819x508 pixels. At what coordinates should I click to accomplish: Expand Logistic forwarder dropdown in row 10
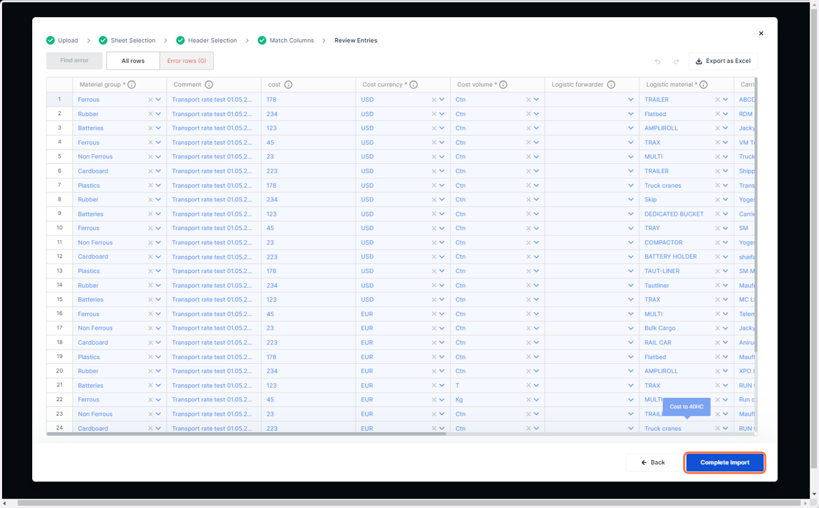tap(631, 228)
